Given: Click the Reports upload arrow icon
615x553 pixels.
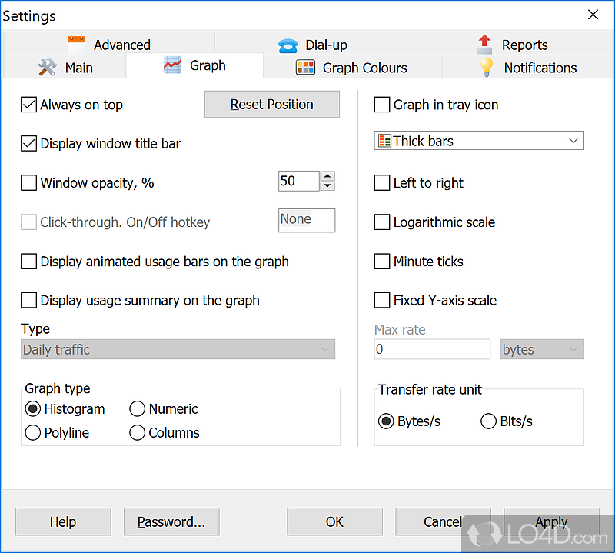Looking at the screenshot, I should [x=484, y=44].
